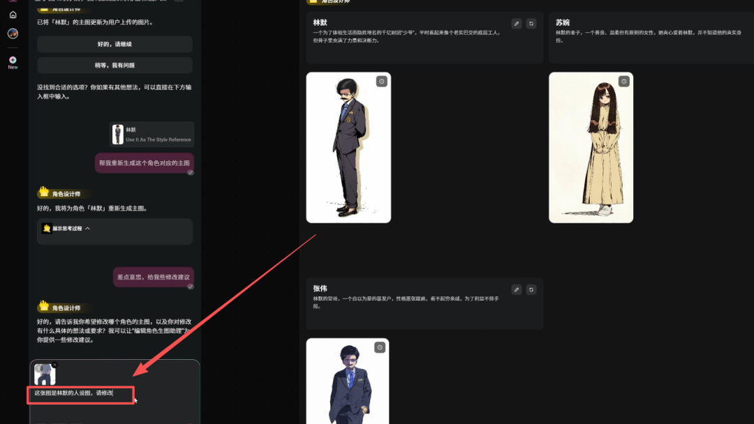Click the 好的，请继续 quick reply
The image size is (754, 424).
[x=114, y=44]
